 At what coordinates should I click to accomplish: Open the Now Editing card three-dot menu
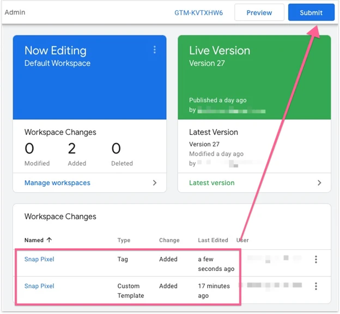(x=155, y=50)
